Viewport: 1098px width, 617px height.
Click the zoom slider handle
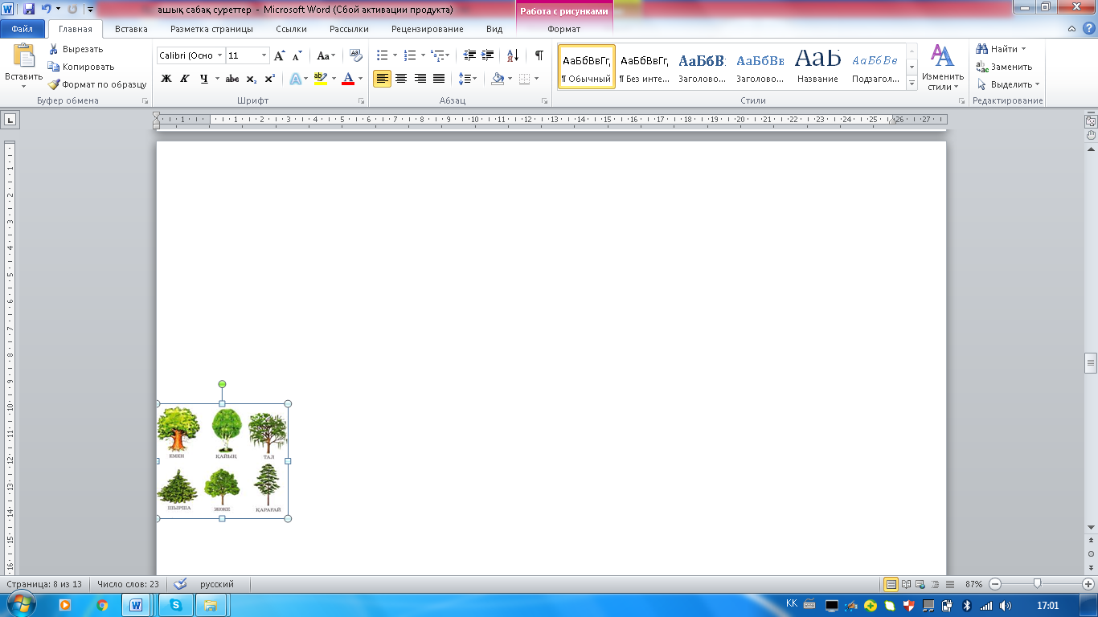click(x=1038, y=584)
